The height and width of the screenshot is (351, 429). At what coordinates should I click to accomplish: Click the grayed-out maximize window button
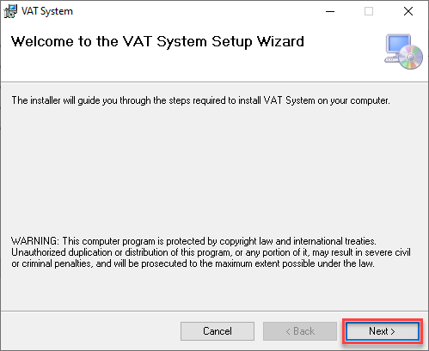(x=369, y=11)
